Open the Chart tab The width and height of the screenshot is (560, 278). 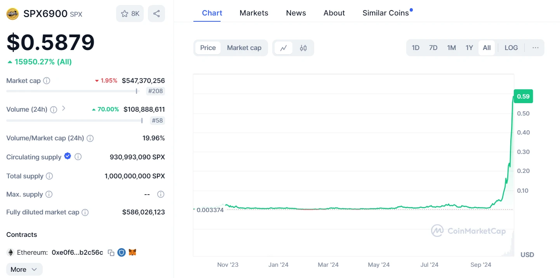pos(212,13)
